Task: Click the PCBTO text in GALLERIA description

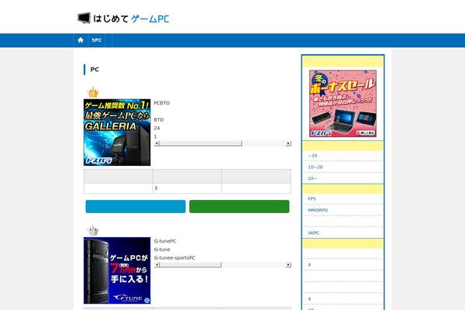Action: [162, 103]
